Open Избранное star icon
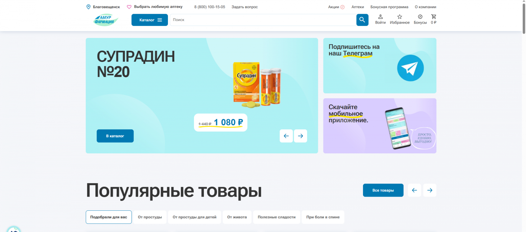This screenshot has width=526, height=232. [x=400, y=17]
